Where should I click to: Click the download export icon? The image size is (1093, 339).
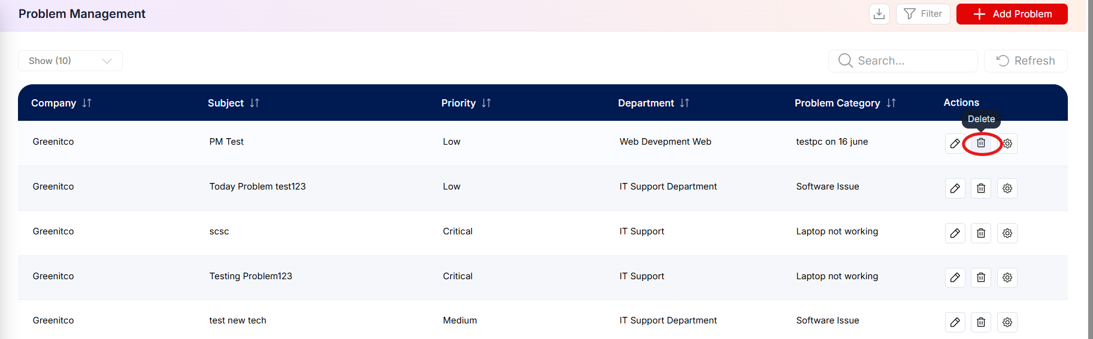pyautogui.click(x=879, y=14)
